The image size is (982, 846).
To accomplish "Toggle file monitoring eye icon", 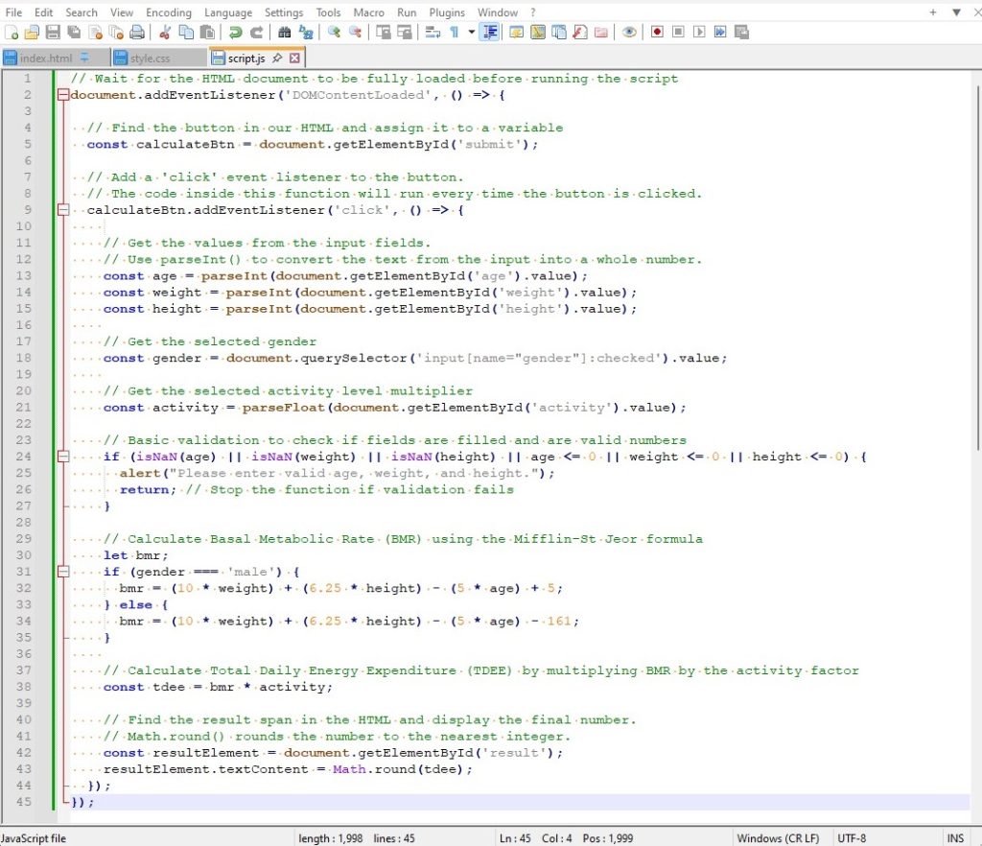I will [629, 32].
